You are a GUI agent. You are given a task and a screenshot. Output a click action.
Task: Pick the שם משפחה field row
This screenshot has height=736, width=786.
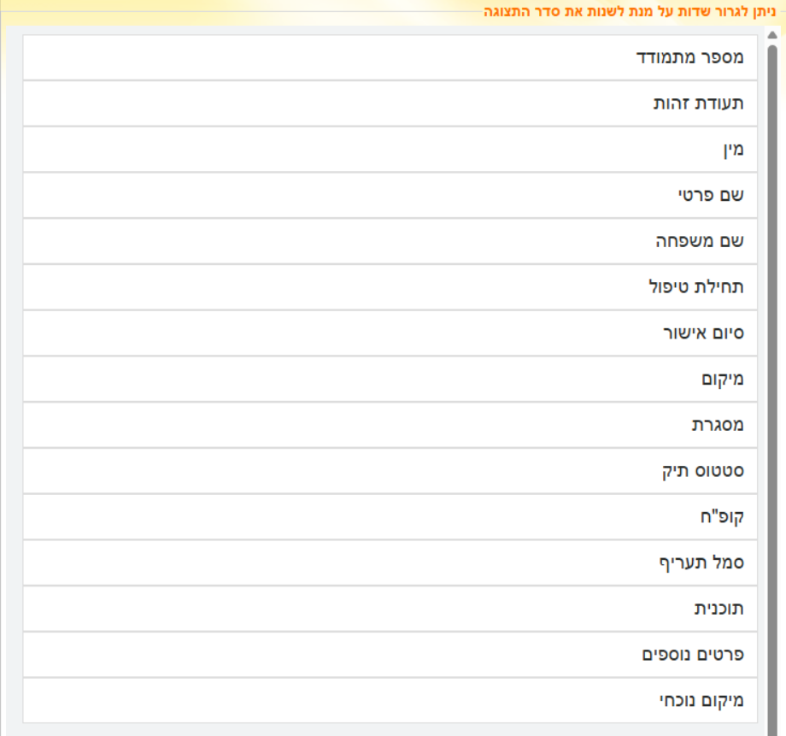tap(390, 242)
